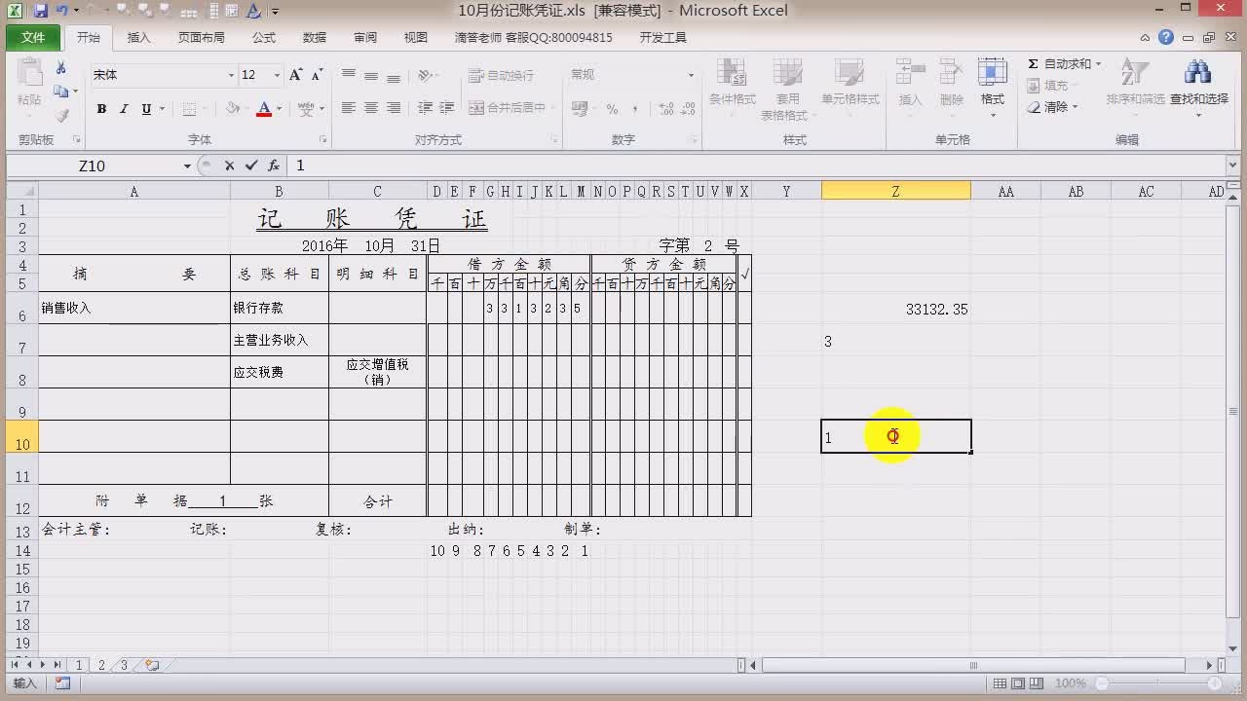Switch to the 审阅 ribbon tab
1247x701 pixels.
tap(364, 38)
